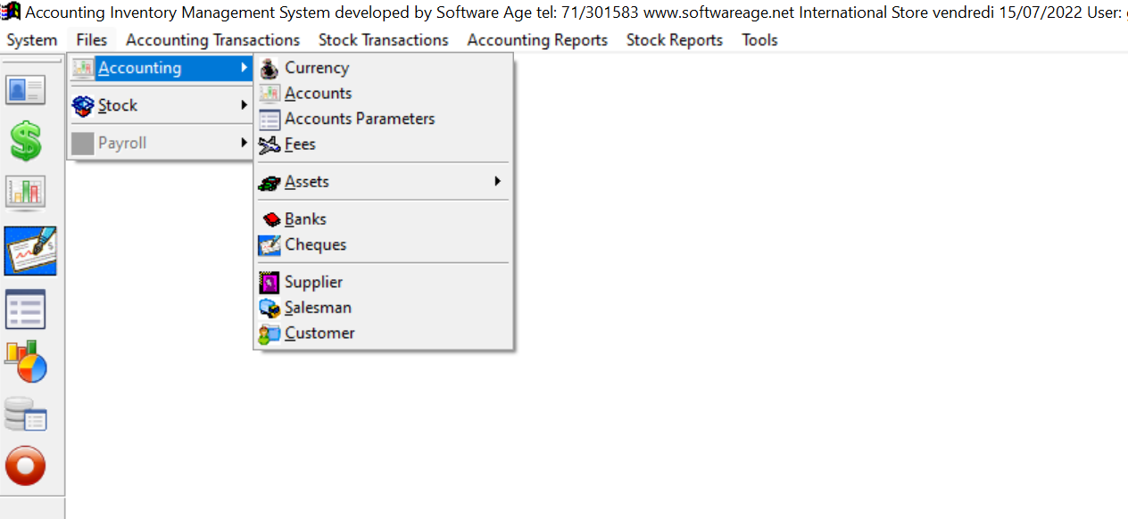Select the pie chart icon on the left
The width and height of the screenshot is (1128, 519).
click(27, 361)
